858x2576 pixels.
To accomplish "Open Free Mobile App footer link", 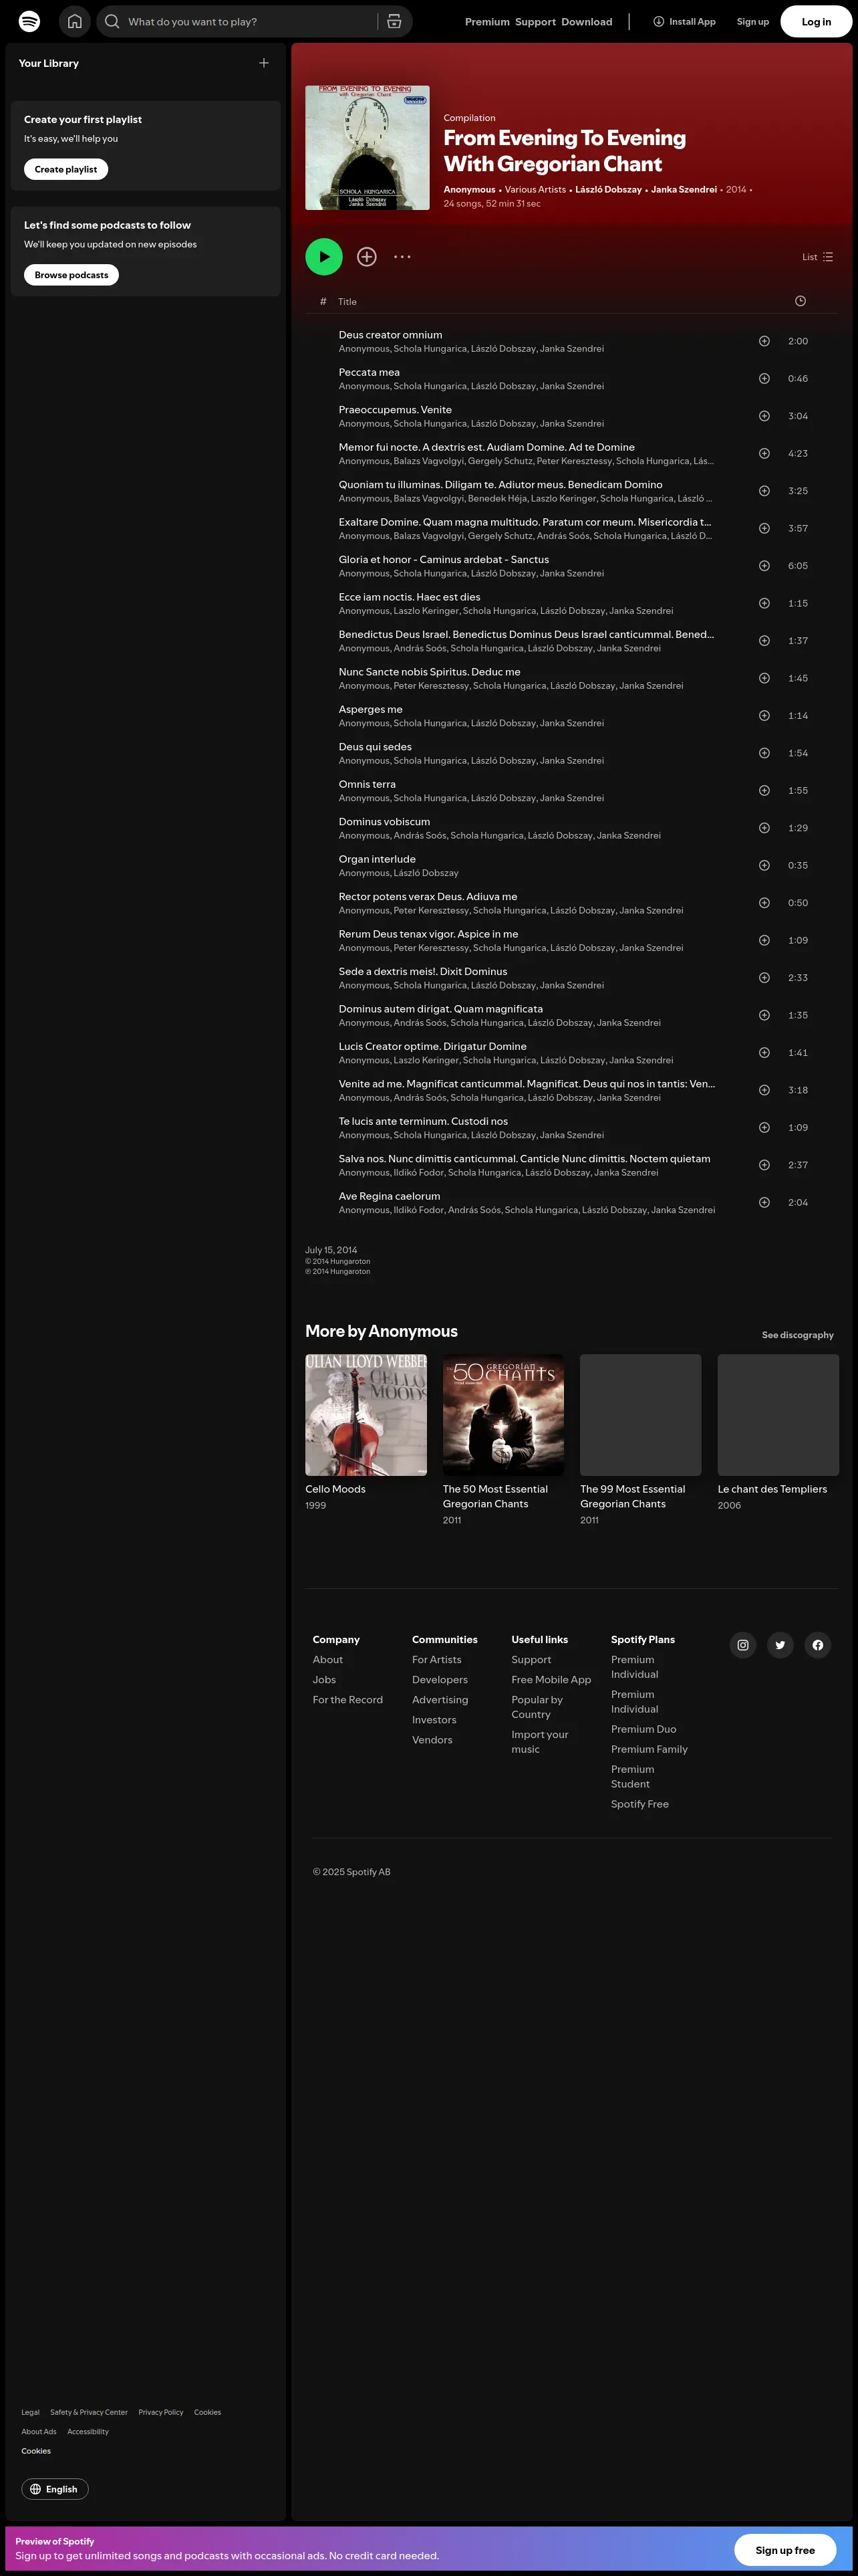I will coord(551,1680).
